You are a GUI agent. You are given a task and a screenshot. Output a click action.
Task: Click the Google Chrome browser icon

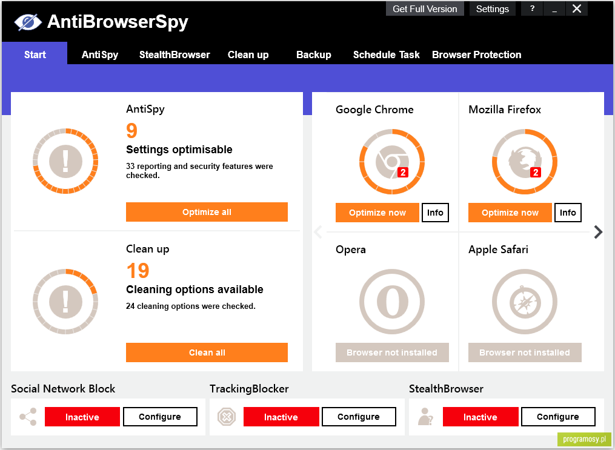[x=392, y=162]
